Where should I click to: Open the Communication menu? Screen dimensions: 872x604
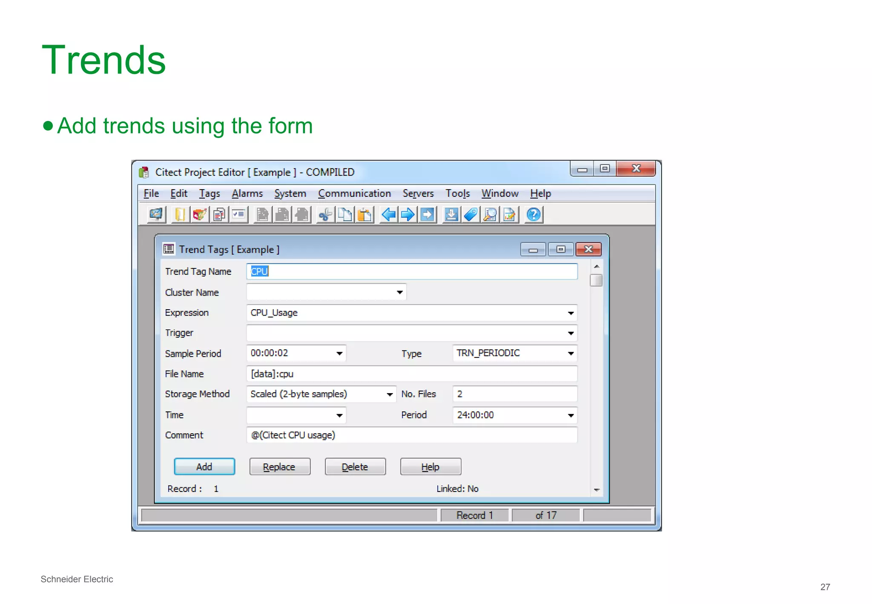[x=354, y=194]
